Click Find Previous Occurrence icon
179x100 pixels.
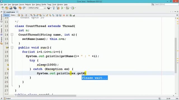point(34,15)
